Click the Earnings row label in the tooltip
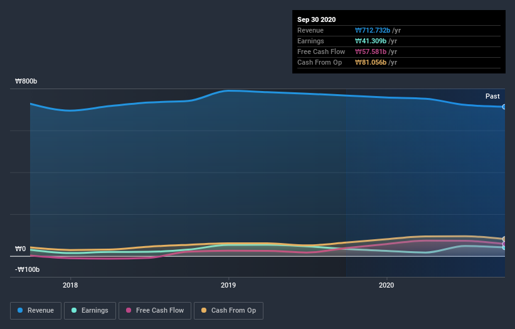Viewport: 515px width, 329px height. pyautogui.click(x=311, y=41)
